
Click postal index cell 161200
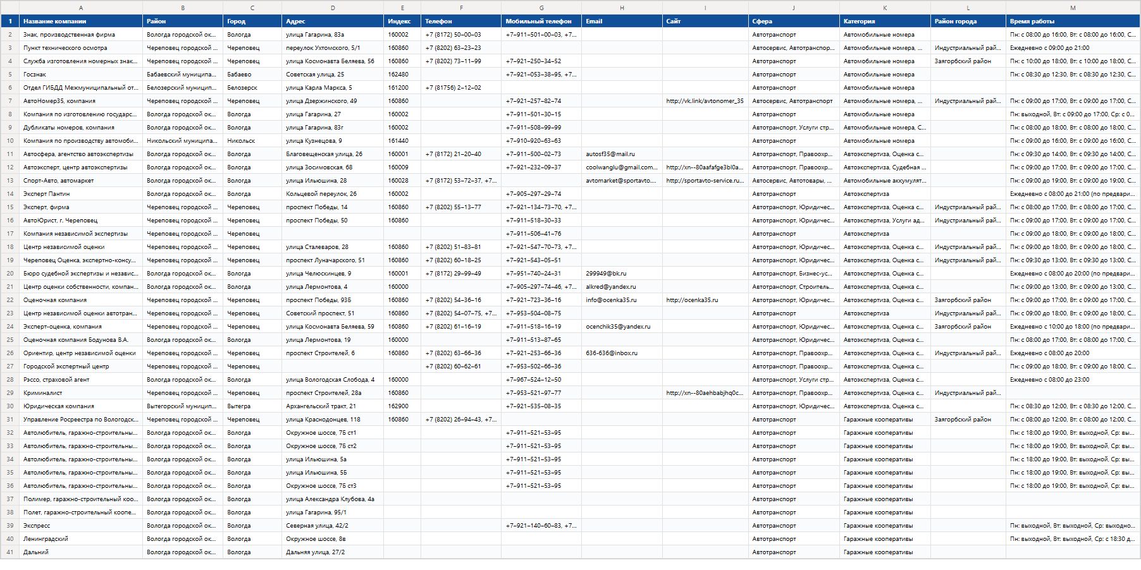(402, 88)
